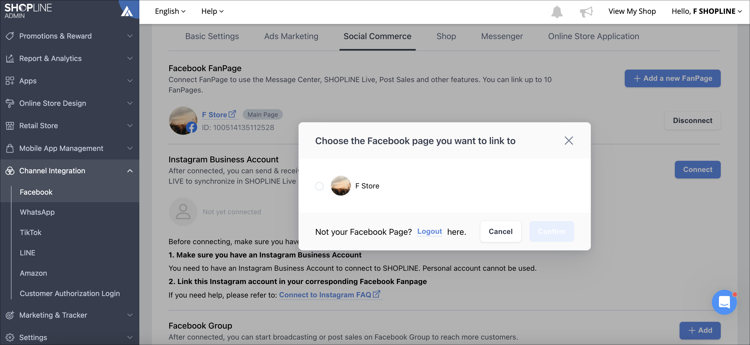Open the English language dropdown

170,11
